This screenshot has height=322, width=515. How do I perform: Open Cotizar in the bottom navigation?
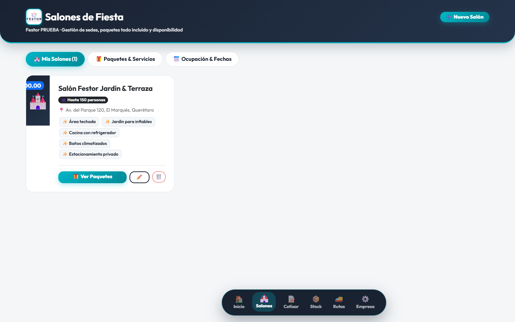coord(291,302)
